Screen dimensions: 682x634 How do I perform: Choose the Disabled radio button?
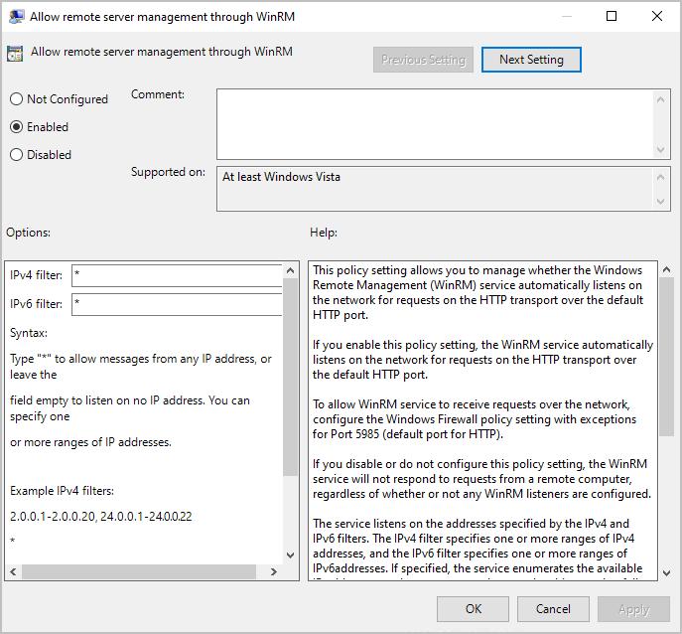pyautogui.click(x=16, y=155)
